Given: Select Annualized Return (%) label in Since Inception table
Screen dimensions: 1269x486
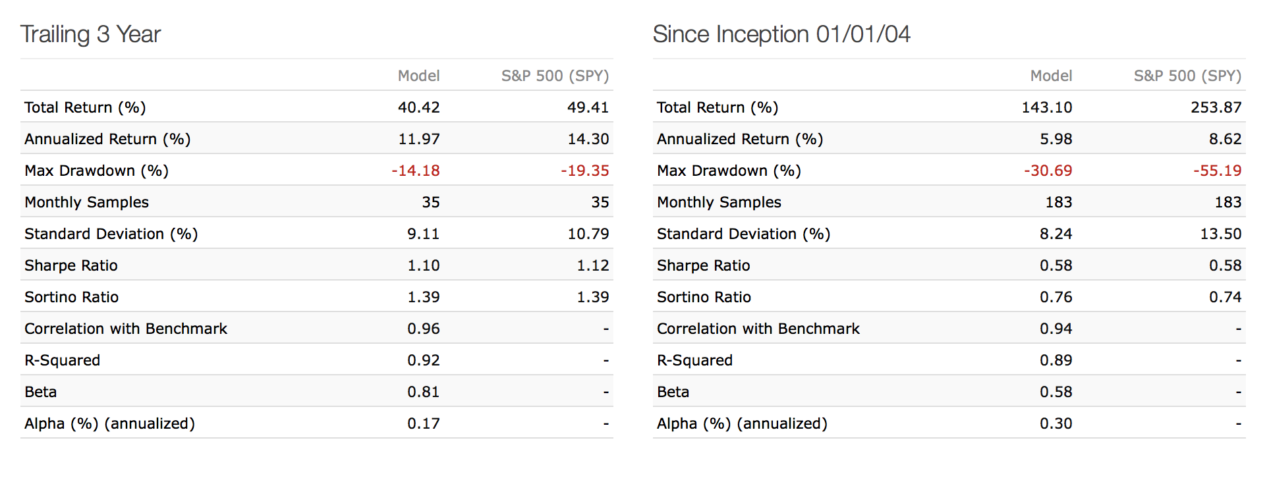Looking at the screenshot, I should coord(740,139).
